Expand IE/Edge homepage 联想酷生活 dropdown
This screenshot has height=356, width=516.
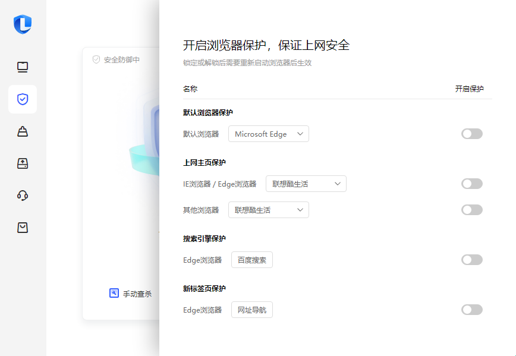tap(306, 184)
